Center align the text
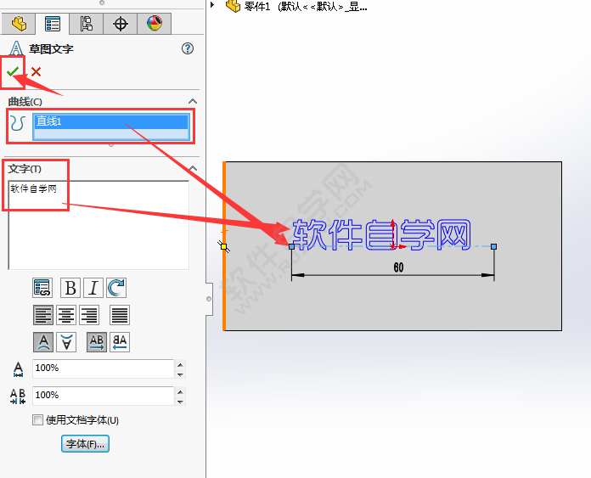Image resolution: width=591 pixels, height=478 pixels. point(66,315)
